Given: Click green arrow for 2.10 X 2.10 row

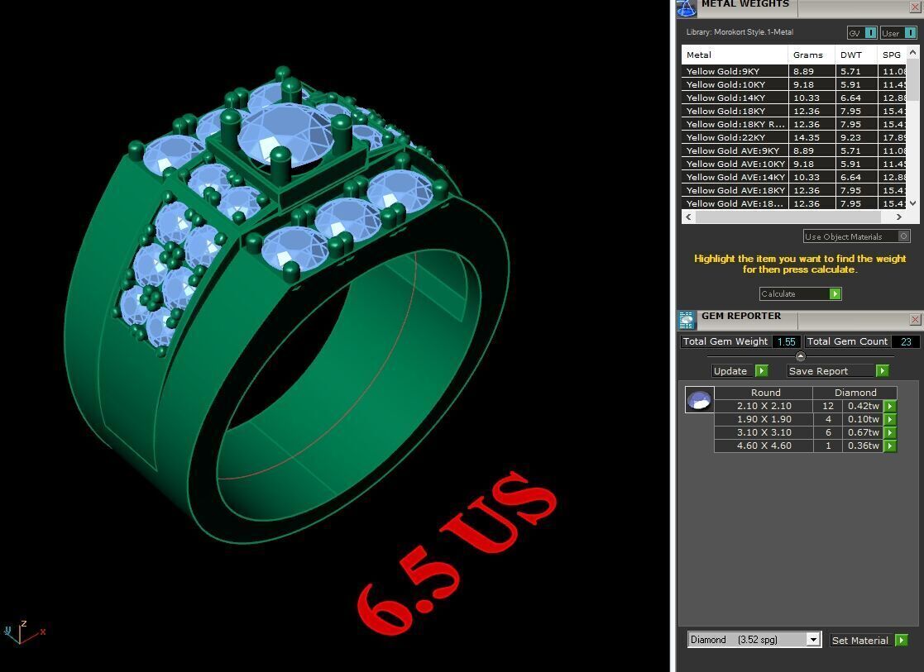Looking at the screenshot, I should click(x=890, y=407).
